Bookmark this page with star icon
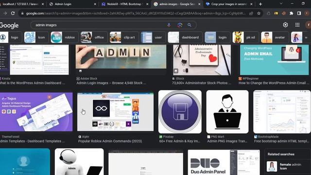This screenshot has width=311, height=175. coord(259,13)
